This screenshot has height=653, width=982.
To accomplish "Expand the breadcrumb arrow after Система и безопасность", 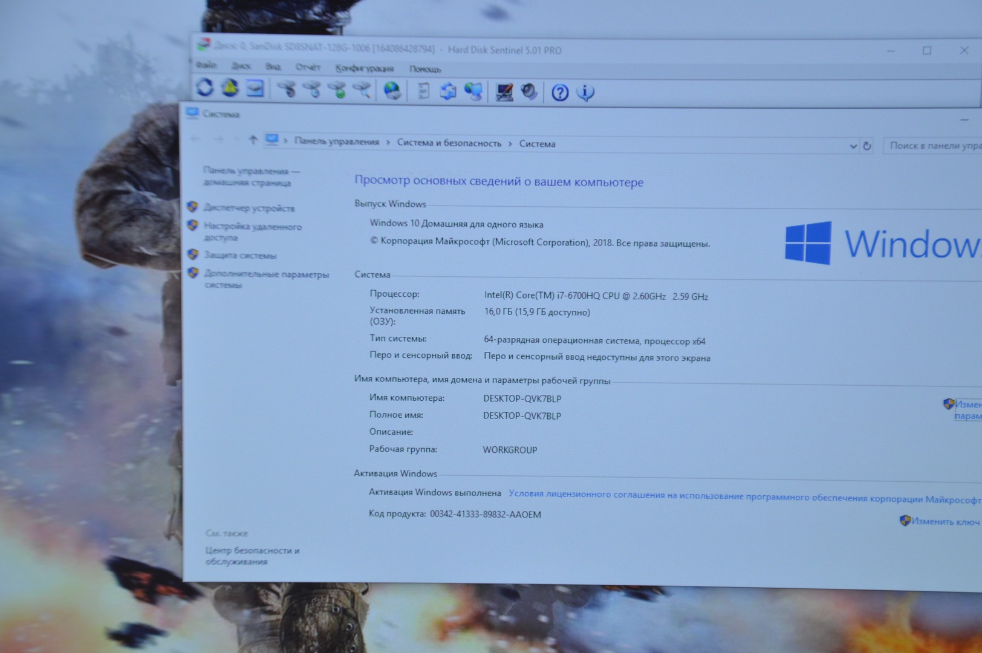I will click(x=510, y=144).
